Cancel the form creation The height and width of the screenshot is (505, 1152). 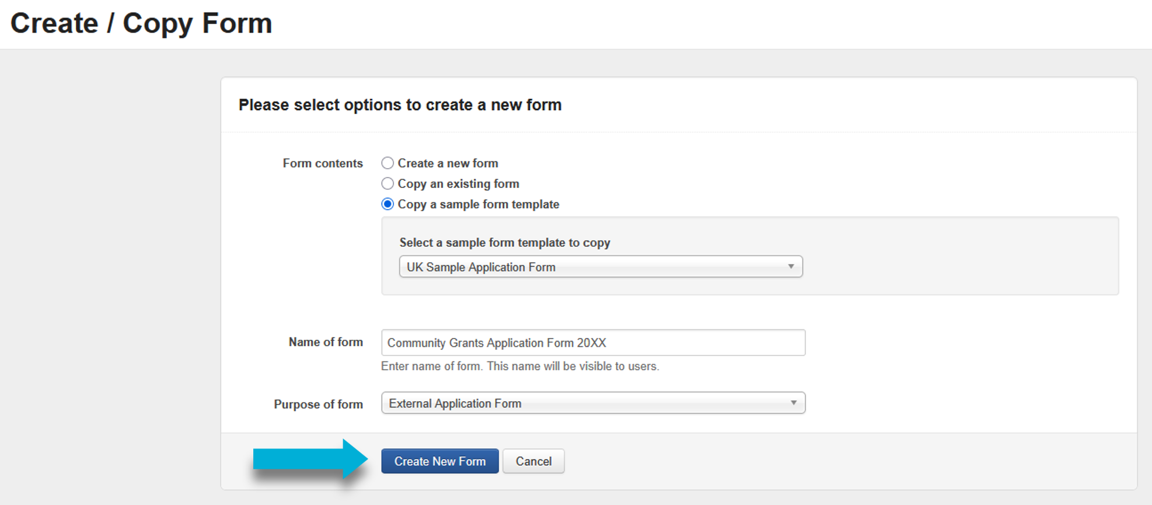[x=533, y=461]
